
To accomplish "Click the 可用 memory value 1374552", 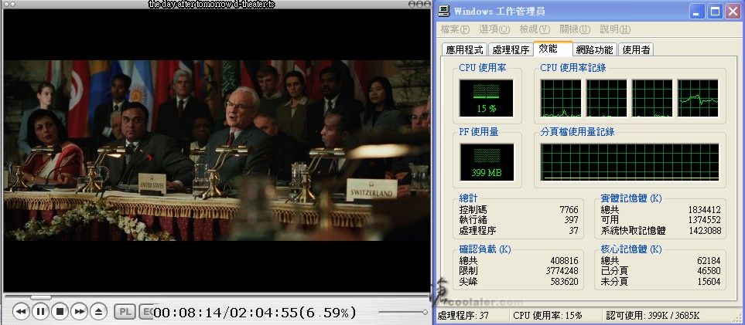I will [x=704, y=220].
